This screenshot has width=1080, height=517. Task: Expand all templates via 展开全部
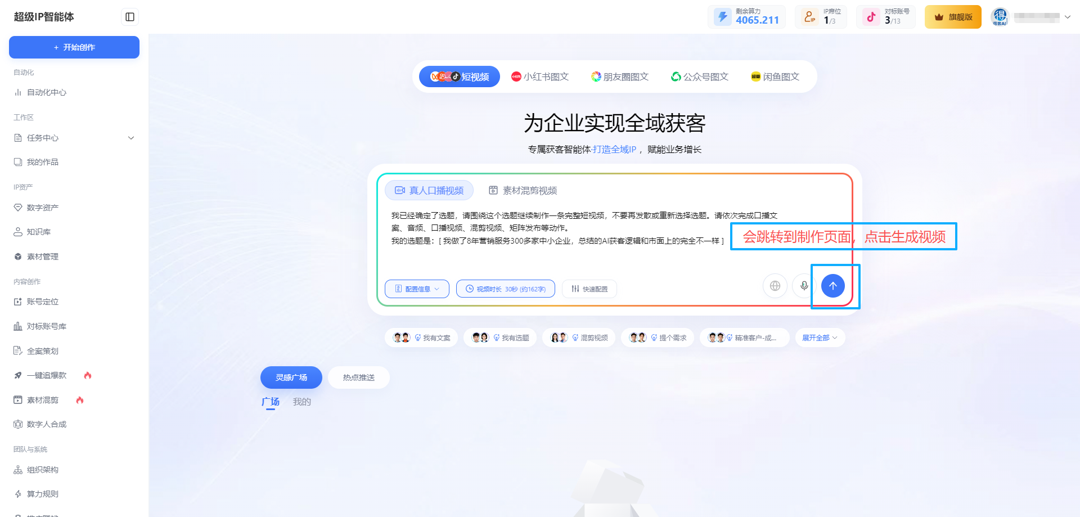pos(820,338)
